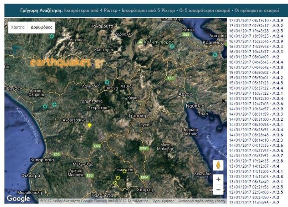288x207 pixels.
Task: Select the cyan marker south of Κόρινθος
Action: coord(215,55)
